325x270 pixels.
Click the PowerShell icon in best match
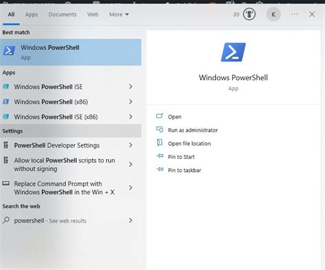tap(9, 51)
